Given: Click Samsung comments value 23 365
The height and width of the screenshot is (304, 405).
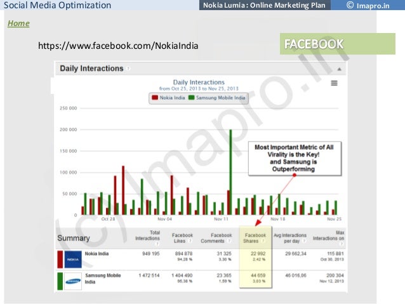Looking at the screenshot, I should click(x=224, y=275).
